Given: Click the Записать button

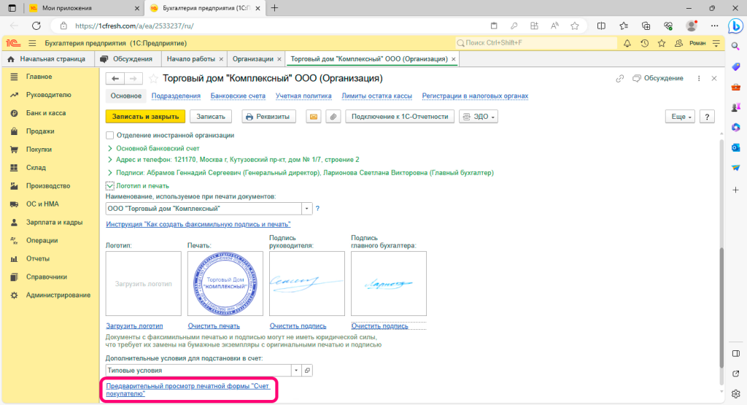Looking at the screenshot, I should tap(211, 117).
